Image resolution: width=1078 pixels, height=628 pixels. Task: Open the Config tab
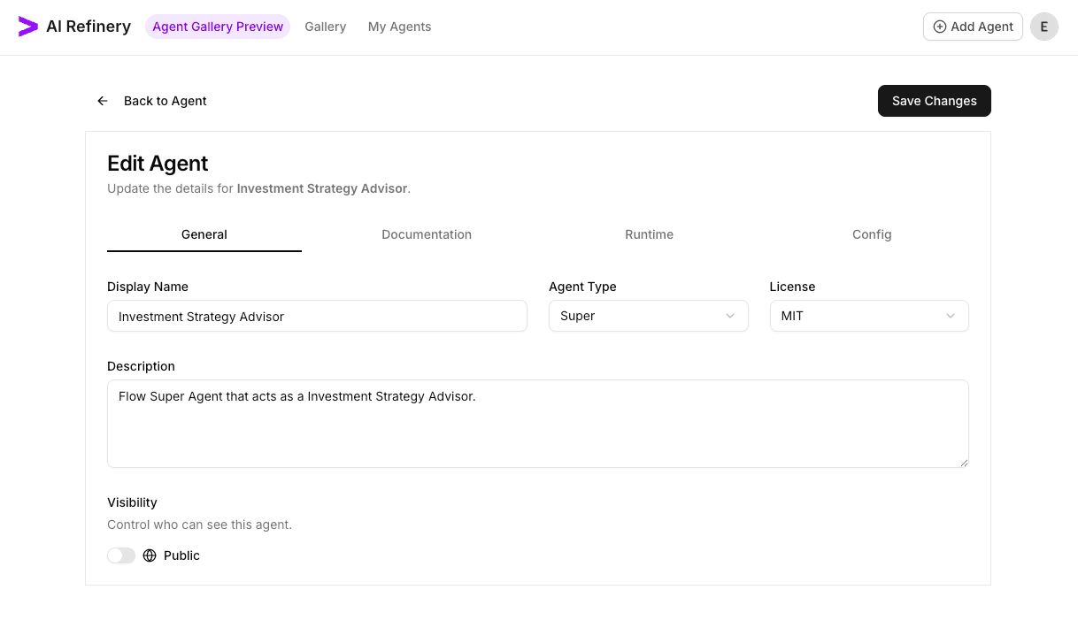(872, 234)
